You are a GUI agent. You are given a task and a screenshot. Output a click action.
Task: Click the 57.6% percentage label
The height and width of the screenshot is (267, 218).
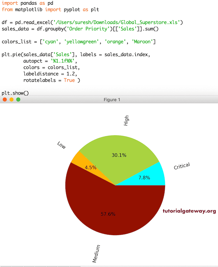click(x=108, y=214)
